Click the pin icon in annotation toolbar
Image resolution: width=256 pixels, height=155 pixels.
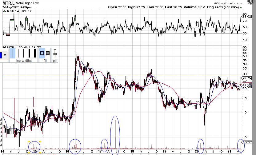55,53
